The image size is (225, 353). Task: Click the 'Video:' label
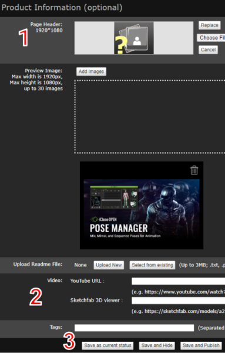tap(55, 281)
